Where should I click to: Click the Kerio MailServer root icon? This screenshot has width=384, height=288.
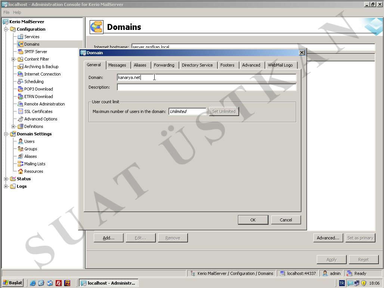click(6, 22)
